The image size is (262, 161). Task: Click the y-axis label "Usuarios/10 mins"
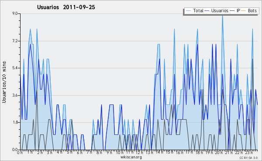[4, 82]
